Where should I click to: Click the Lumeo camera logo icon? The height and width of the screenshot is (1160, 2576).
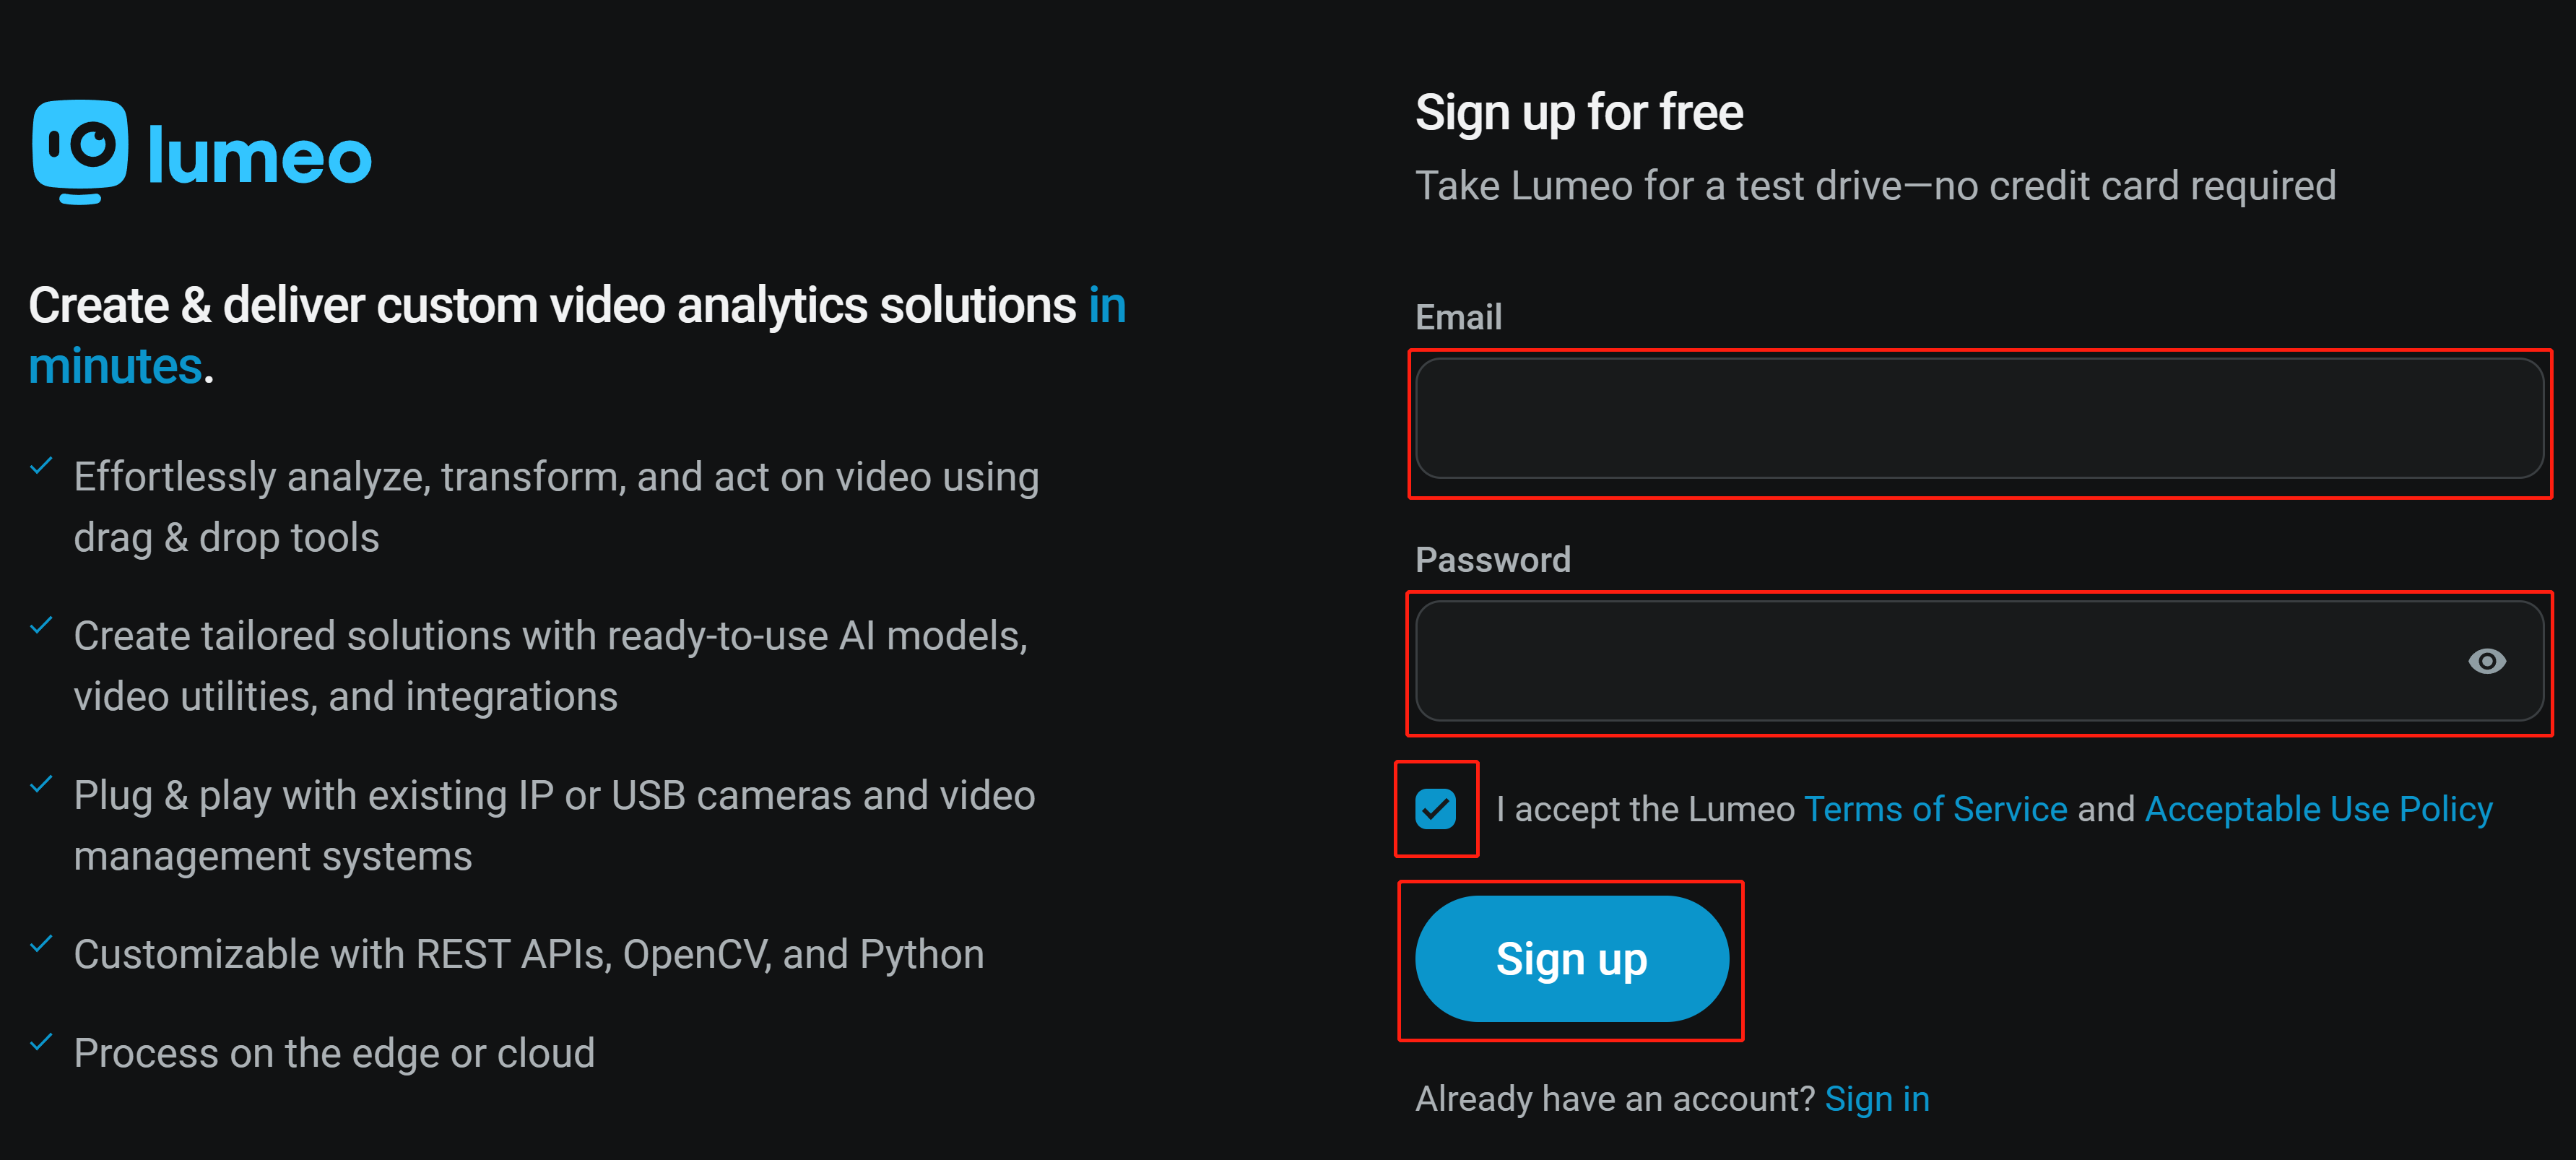coord(80,152)
